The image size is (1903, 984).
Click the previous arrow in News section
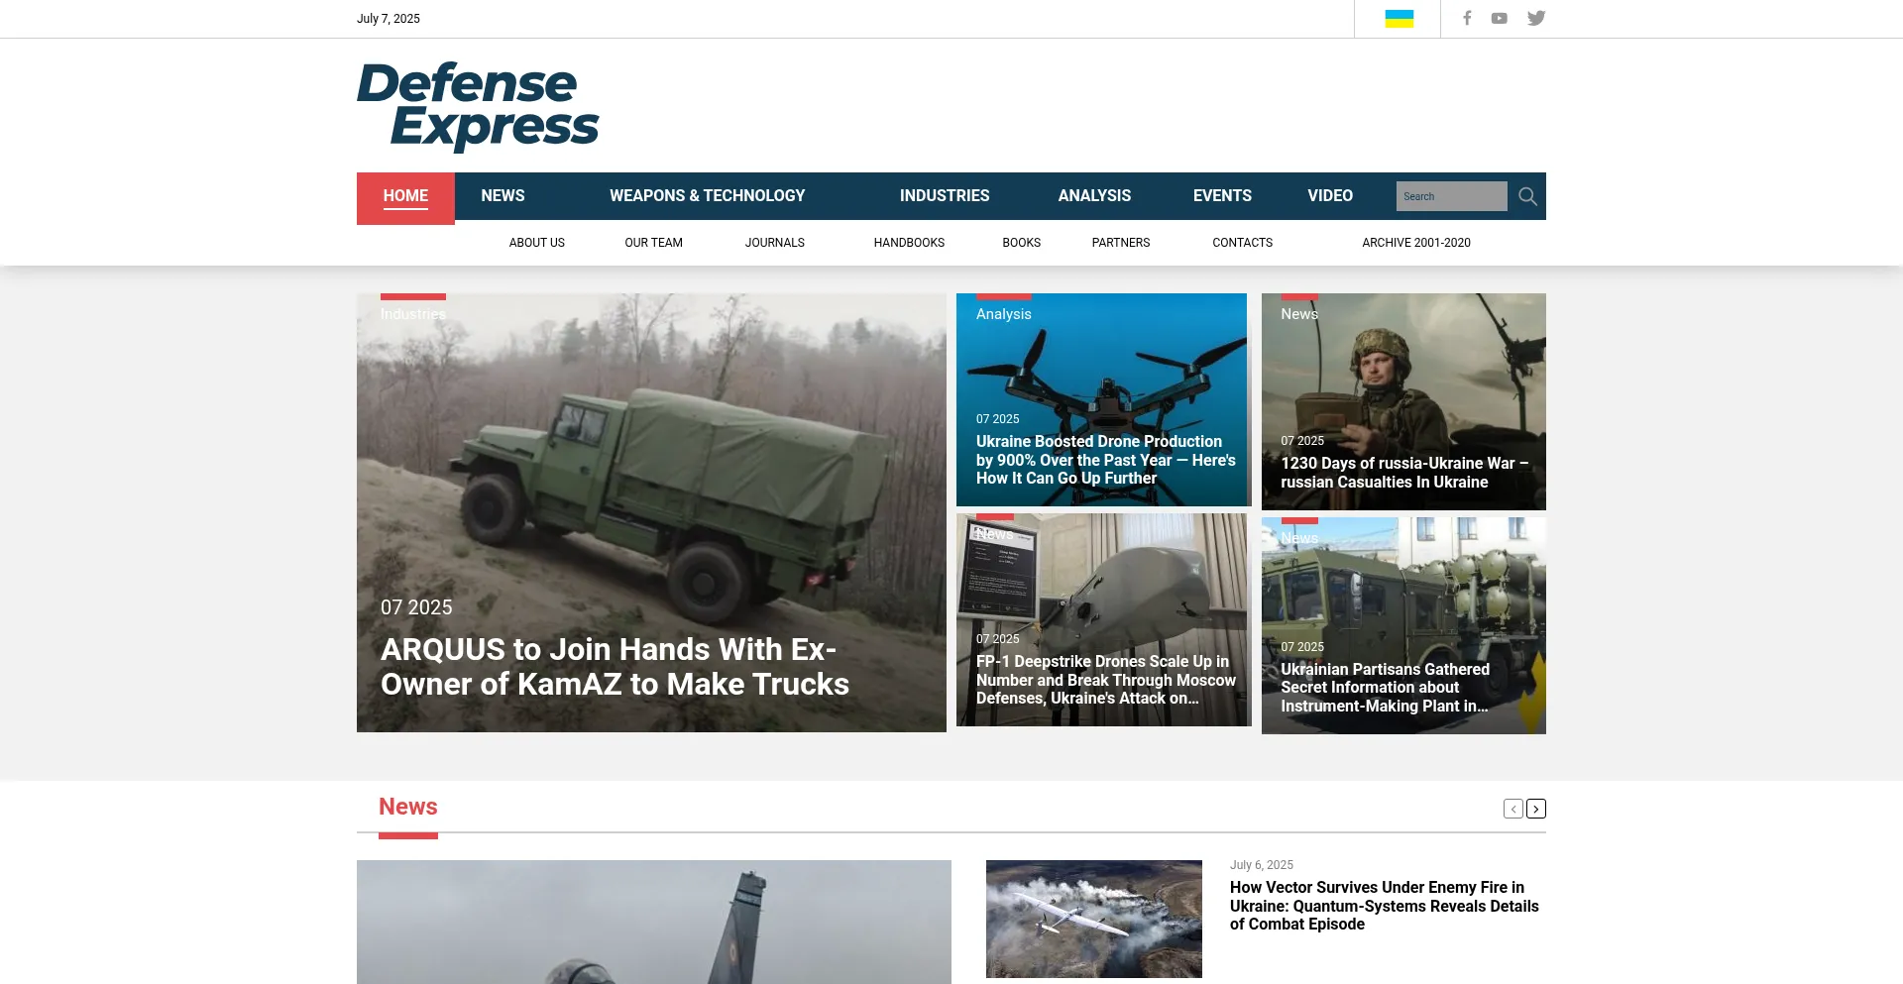[1511, 809]
